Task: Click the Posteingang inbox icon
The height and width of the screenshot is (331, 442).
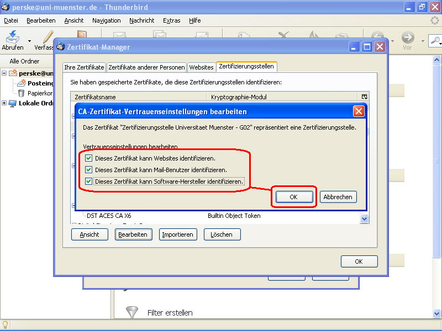Action: coord(22,83)
